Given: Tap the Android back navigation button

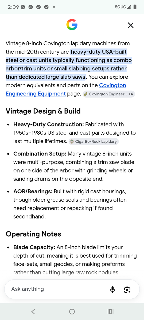Looking at the screenshot, I should [x=33, y=311].
